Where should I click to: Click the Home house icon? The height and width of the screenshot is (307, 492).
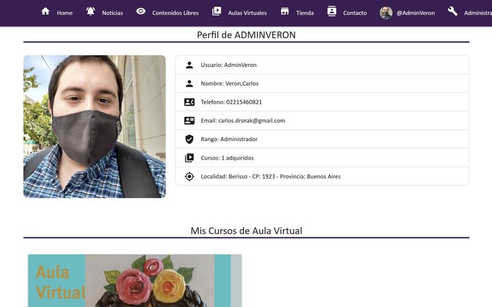(45, 12)
